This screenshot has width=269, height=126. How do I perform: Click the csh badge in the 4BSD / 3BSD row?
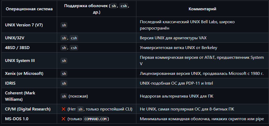74,48
